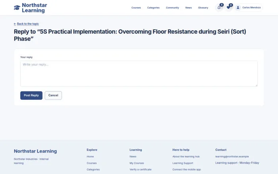Open footer Home link
Viewport: 278px width, 174px height.
click(90, 157)
